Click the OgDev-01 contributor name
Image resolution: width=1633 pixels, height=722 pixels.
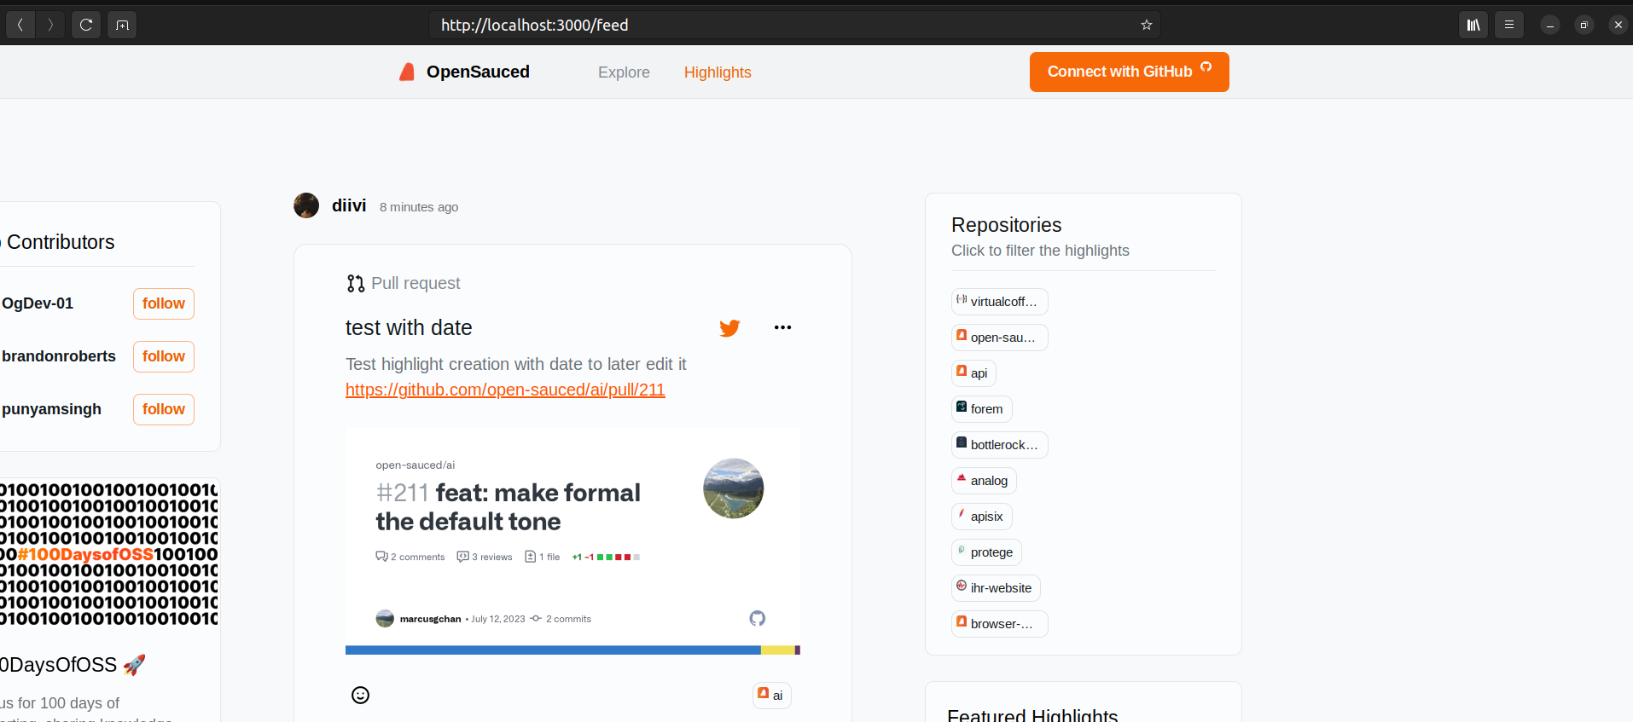(x=38, y=303)
